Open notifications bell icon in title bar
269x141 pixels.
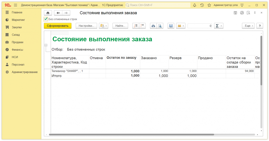pyautogui.click(x=195, y=5)
